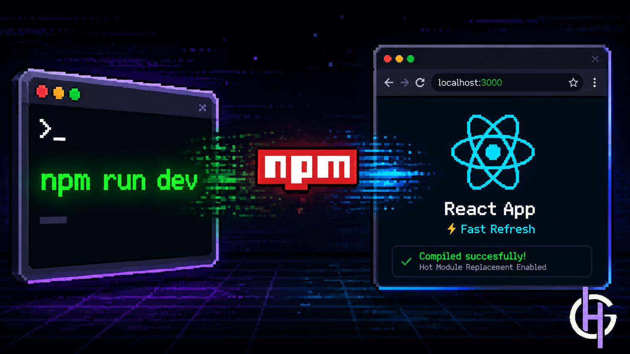Reload the localhost page
The image size is (630, 354).
point(420,83)
